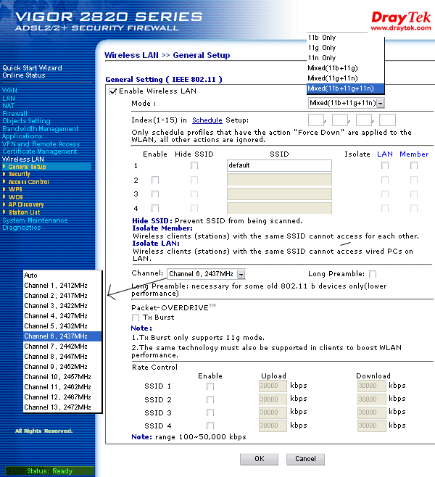Screen dimensions: 435x477
Task: Click SSID 4 Upload kbps field
Action: pyautogui.click(x=273, y=426)
